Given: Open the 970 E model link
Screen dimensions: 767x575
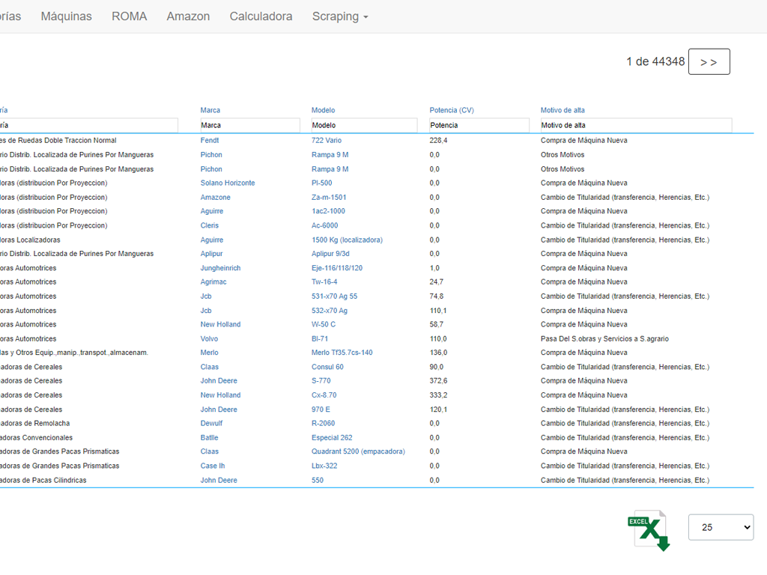Looking at the screenshot, I should coord(321,410).
